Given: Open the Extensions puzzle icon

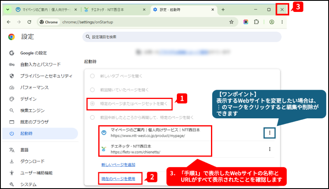Looking at the screenshot, I should pos(256,22).
